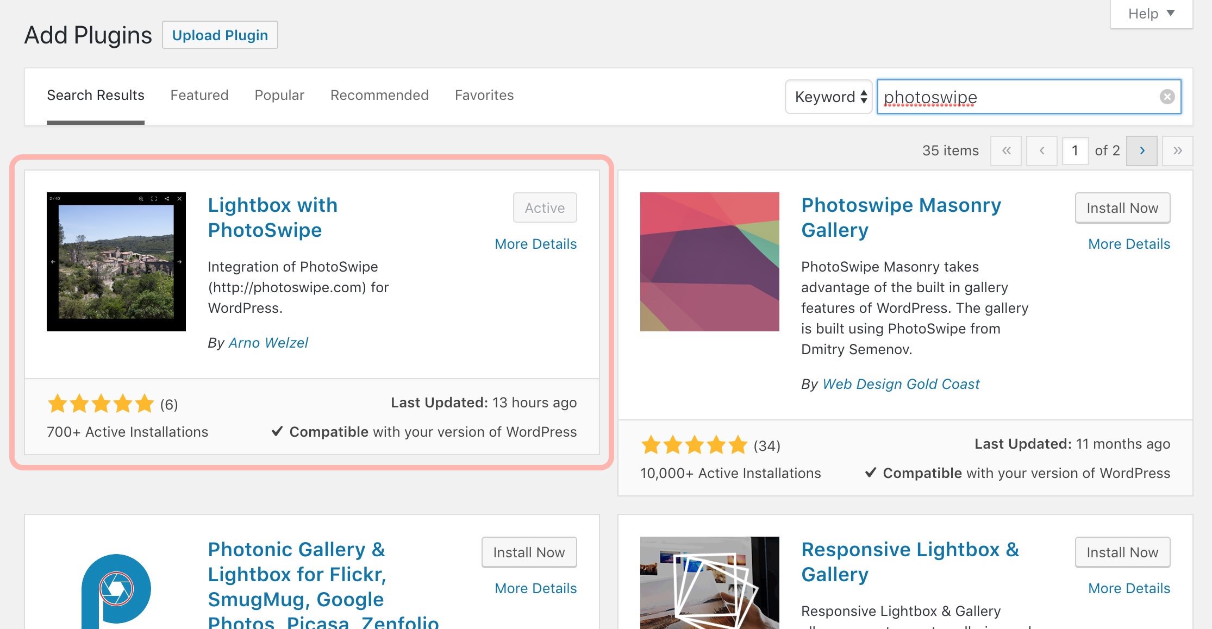Image resolution: width=1212 pixels, height=629 pixels.
Task: Open the Keyword search type dropdown
Action: pyautogui.click(x=829, y=97)
